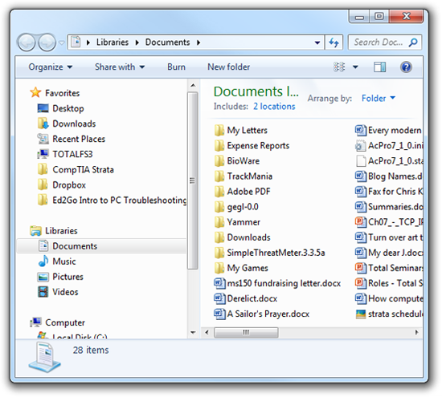Select the Ch07_-_TCP PowerPoint file icon

pyautogui.click(x=361, y=222)
